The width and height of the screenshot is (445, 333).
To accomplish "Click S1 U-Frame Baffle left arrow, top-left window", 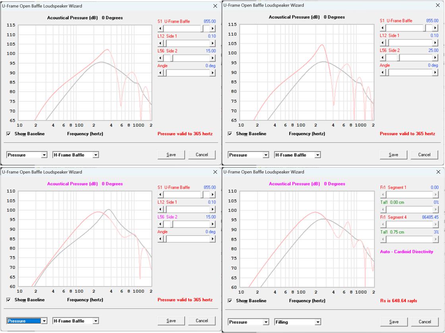I will pyautogui.click(x=161, y=28).
